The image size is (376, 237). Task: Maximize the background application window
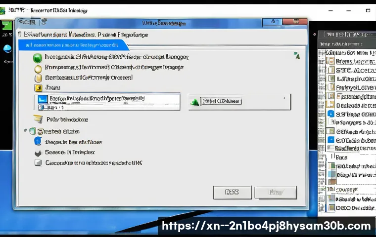pos(368,10)
